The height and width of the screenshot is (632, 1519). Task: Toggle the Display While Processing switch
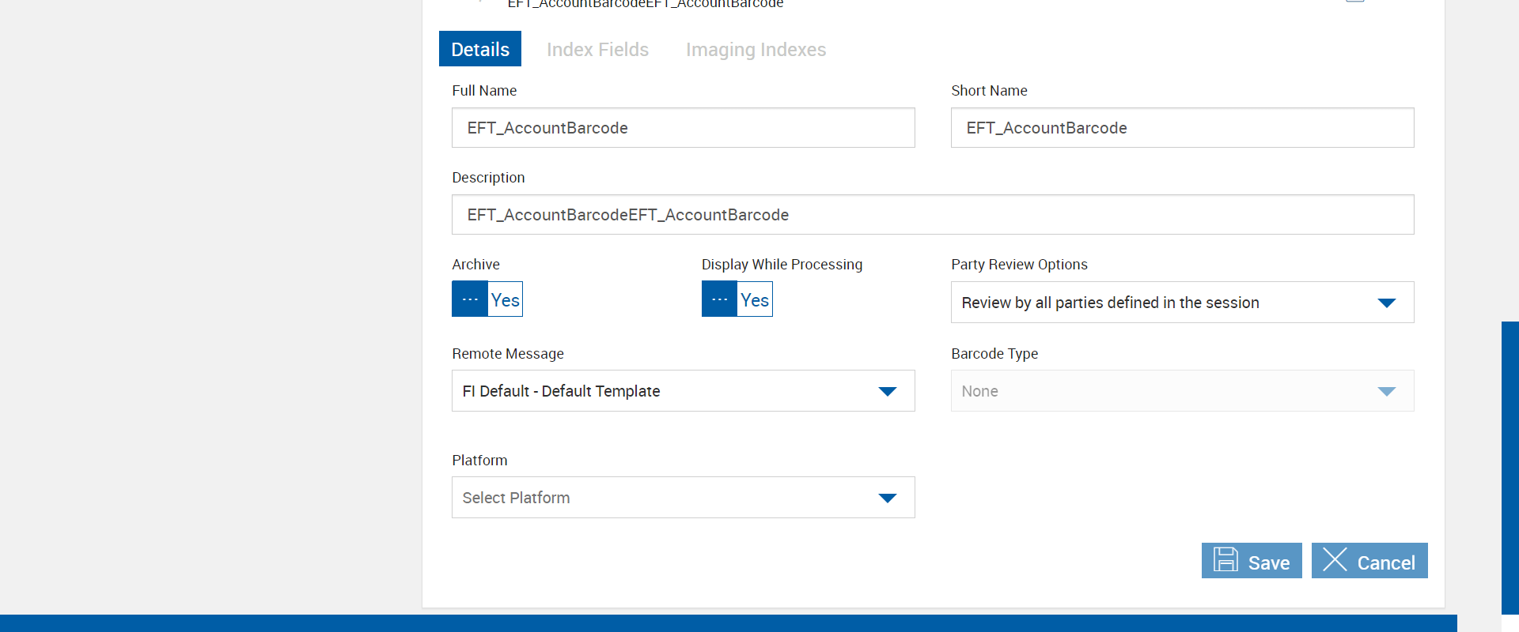click(737, 299)
